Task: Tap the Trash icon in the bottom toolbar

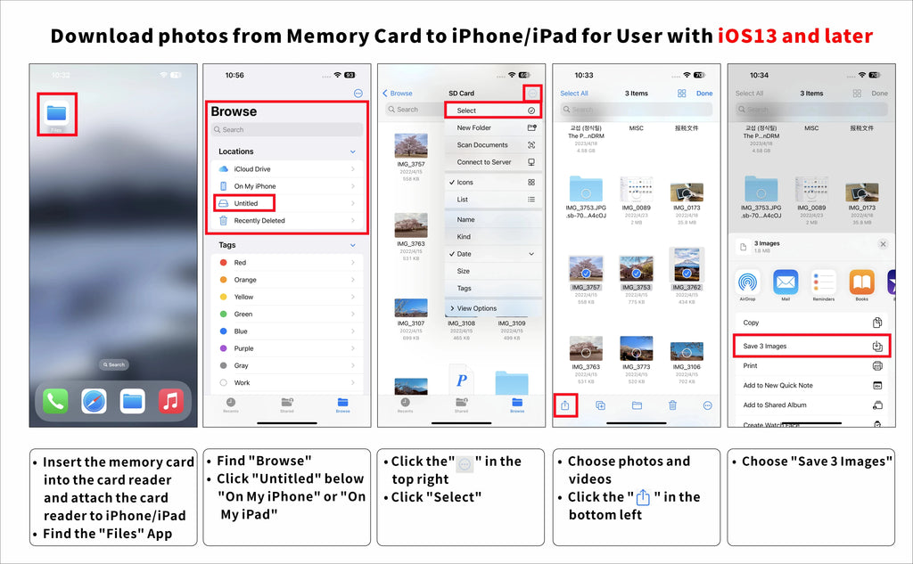Action: pos(672,405)
